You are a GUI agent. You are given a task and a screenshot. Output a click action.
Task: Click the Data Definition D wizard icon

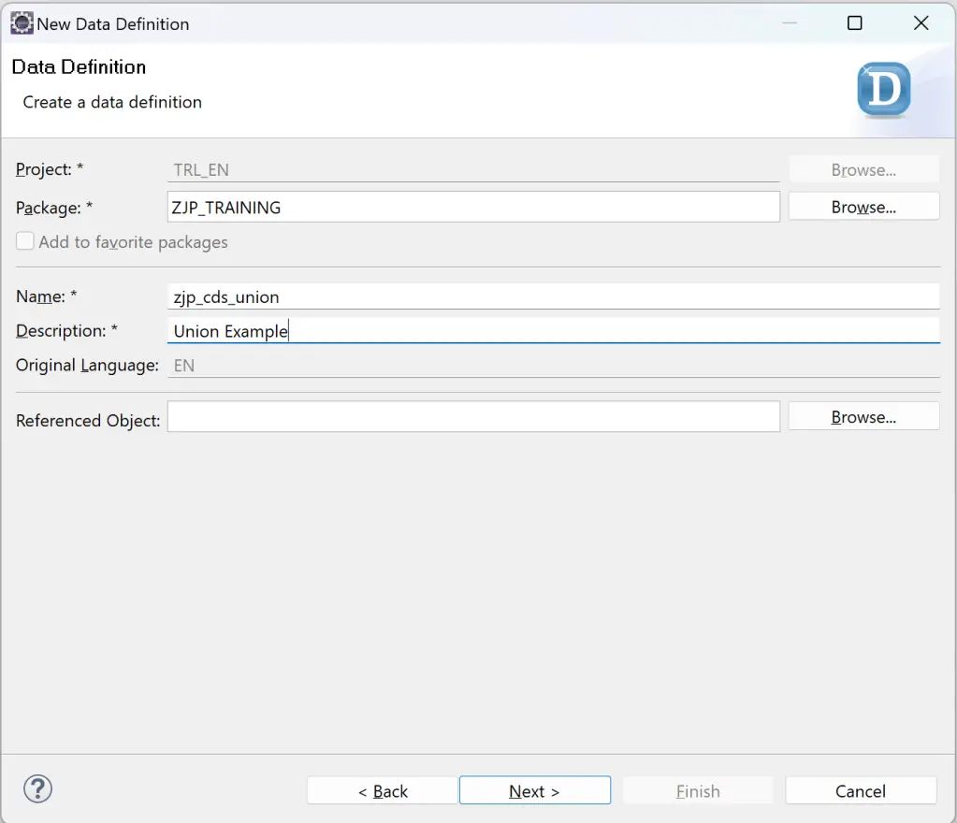tap(883, 89)
